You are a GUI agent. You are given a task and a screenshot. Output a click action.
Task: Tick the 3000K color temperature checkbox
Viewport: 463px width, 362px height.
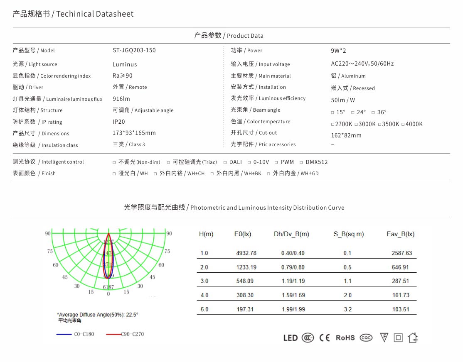356,125
